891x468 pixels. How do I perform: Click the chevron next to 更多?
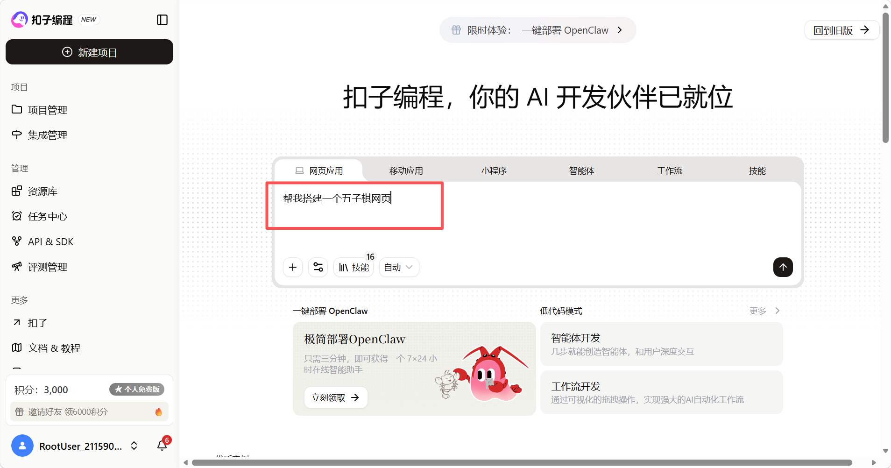[778, 311]
